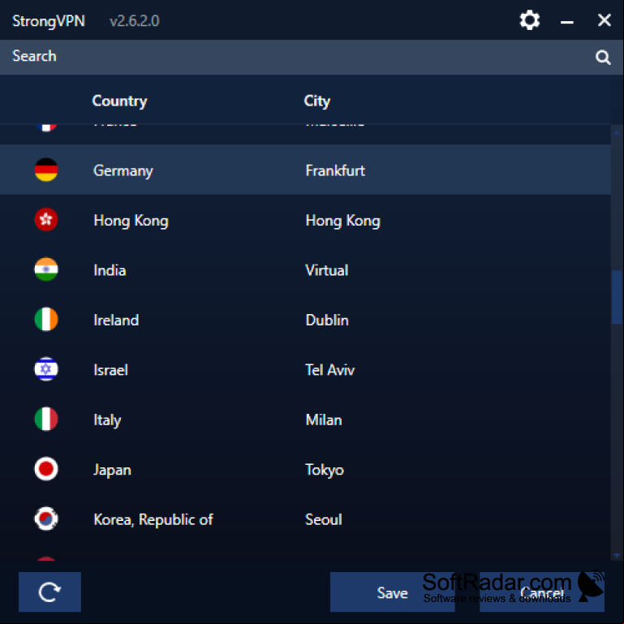Image resolution: width=624 pixels, height=624 pixels.
Task: Select the Italy country name
Action: [107, 420]
